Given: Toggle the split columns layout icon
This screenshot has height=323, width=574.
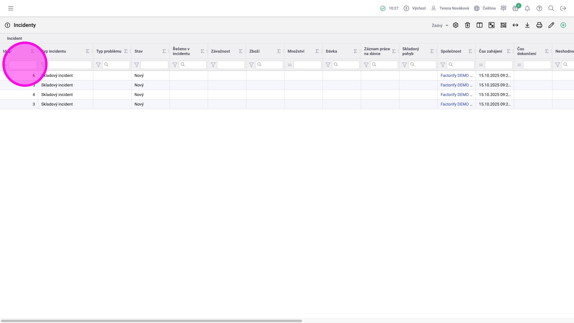Looking at the screenshot, I should coord(480,25).
